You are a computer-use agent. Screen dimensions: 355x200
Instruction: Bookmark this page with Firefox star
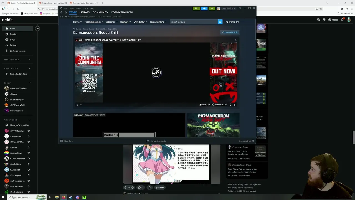coord(321,9)
